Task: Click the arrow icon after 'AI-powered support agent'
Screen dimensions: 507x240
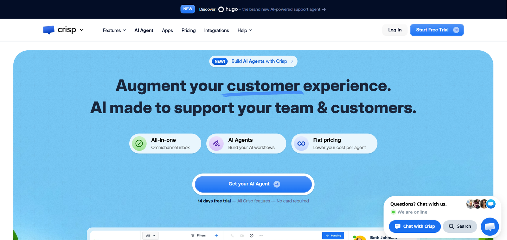Action: tap(324, 9)
